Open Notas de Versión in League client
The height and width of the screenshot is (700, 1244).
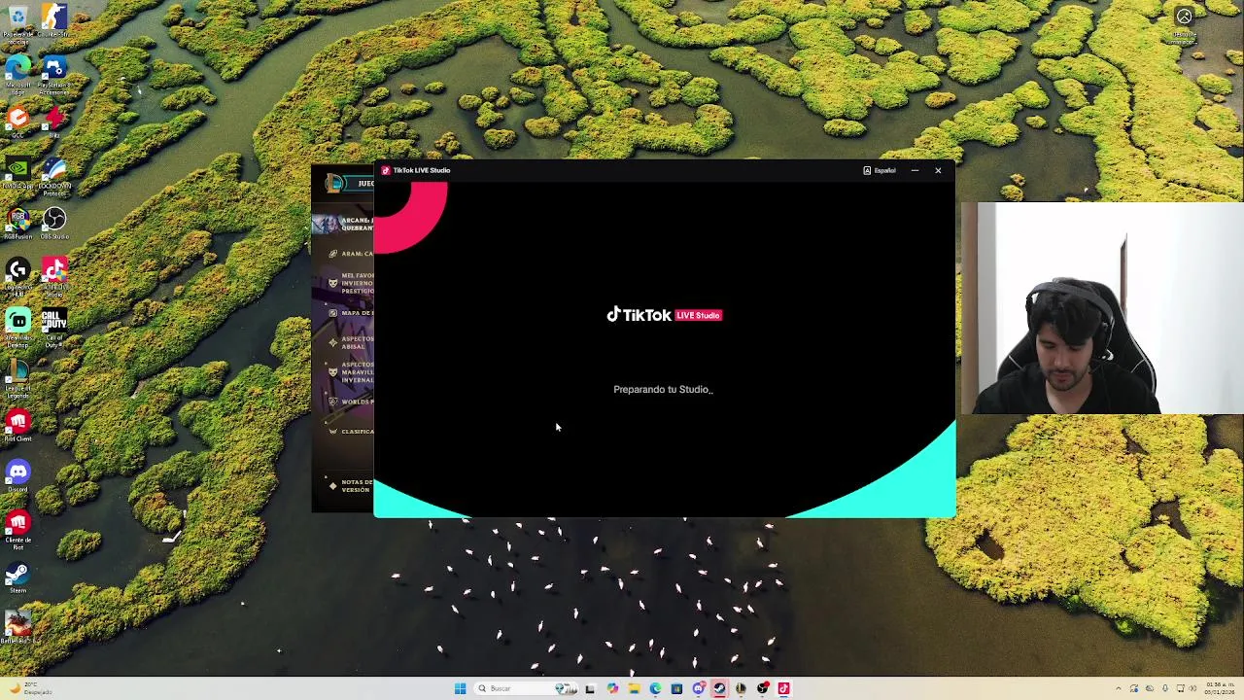point(351,485)
